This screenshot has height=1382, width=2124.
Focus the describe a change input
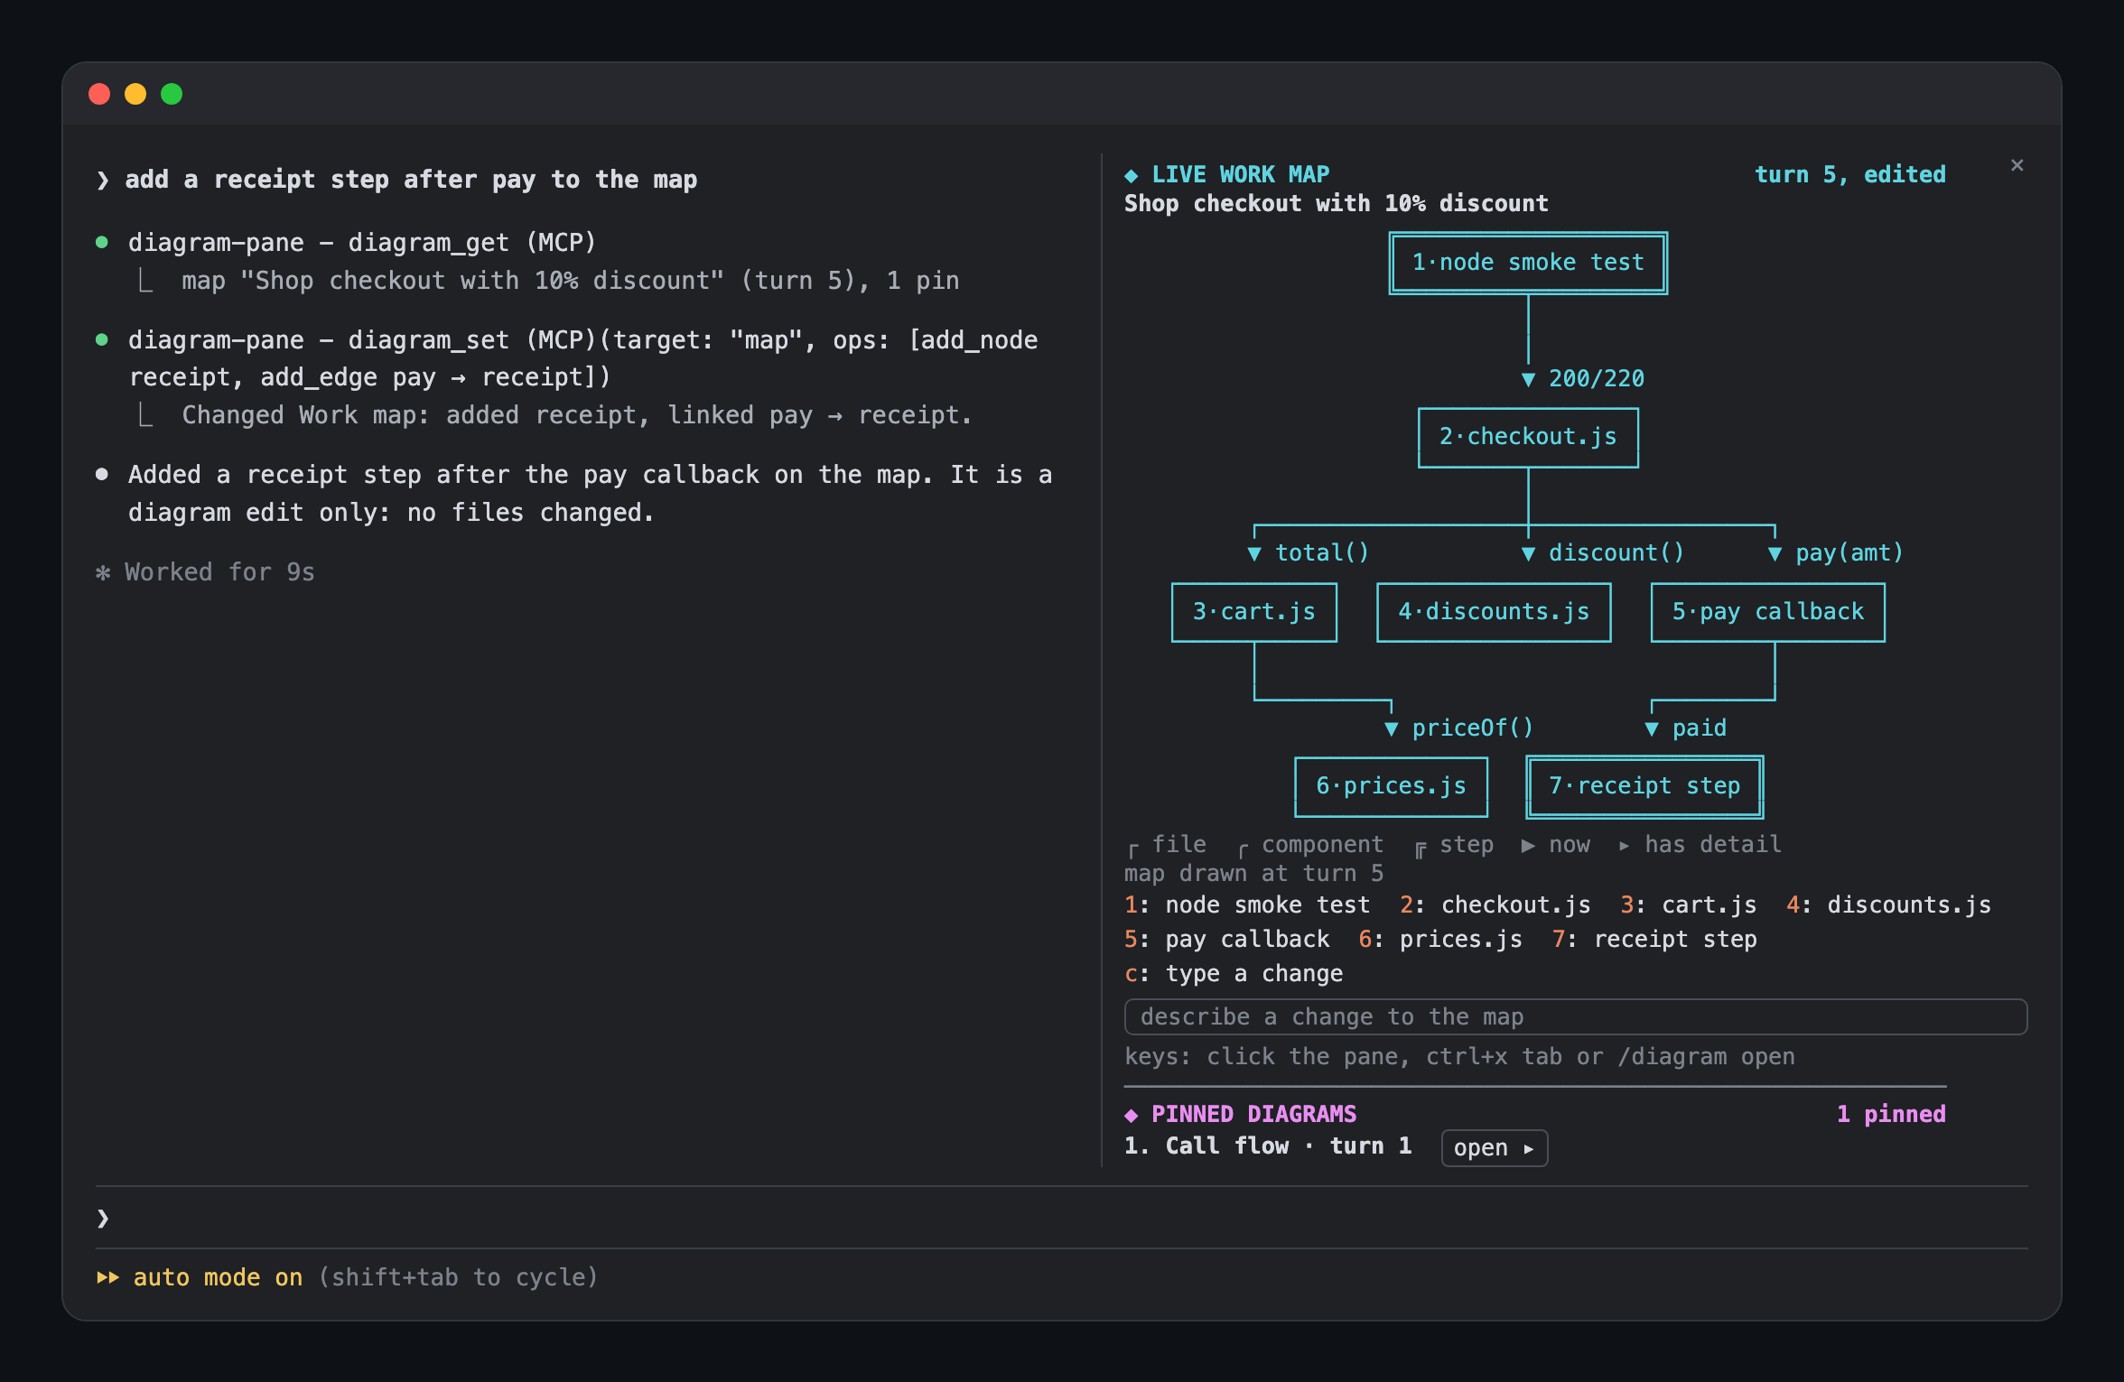point(1575,1016)
